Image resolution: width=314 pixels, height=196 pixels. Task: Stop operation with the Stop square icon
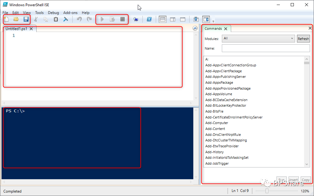123,19
